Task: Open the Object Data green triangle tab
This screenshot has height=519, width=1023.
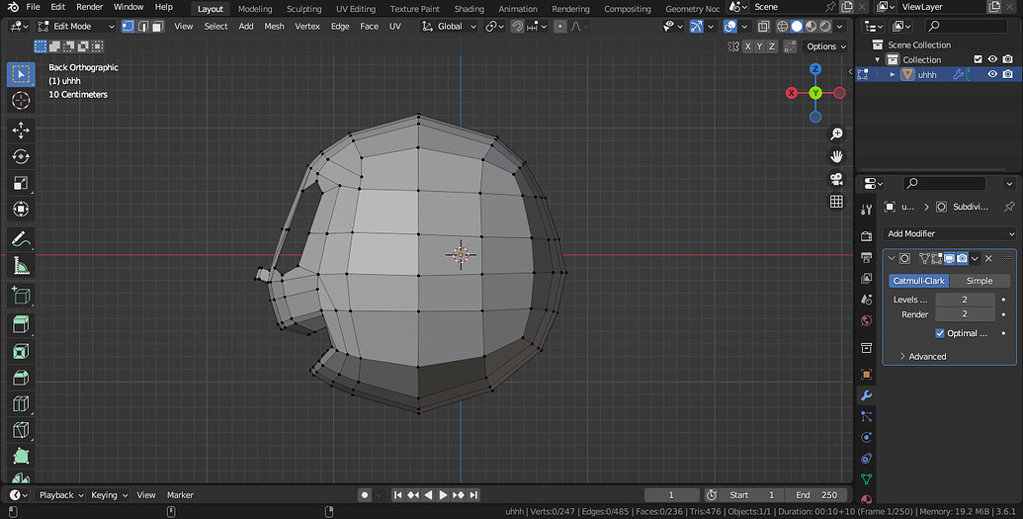Action: pyautogui.click(x=867, y=479)
